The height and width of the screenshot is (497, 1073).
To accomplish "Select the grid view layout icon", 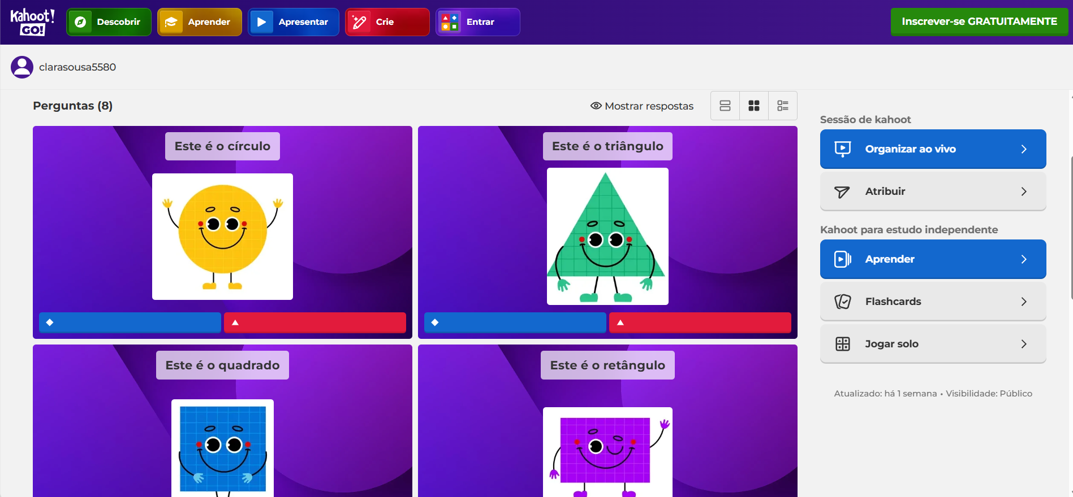I will pos(753,106).
